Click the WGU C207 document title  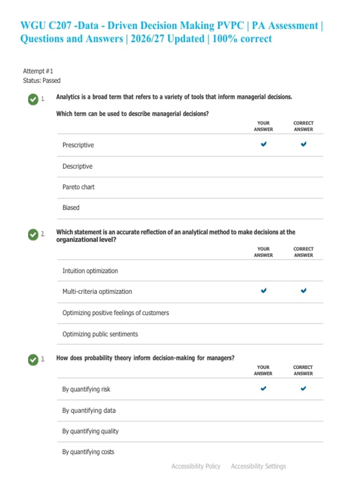coord(172,32)
